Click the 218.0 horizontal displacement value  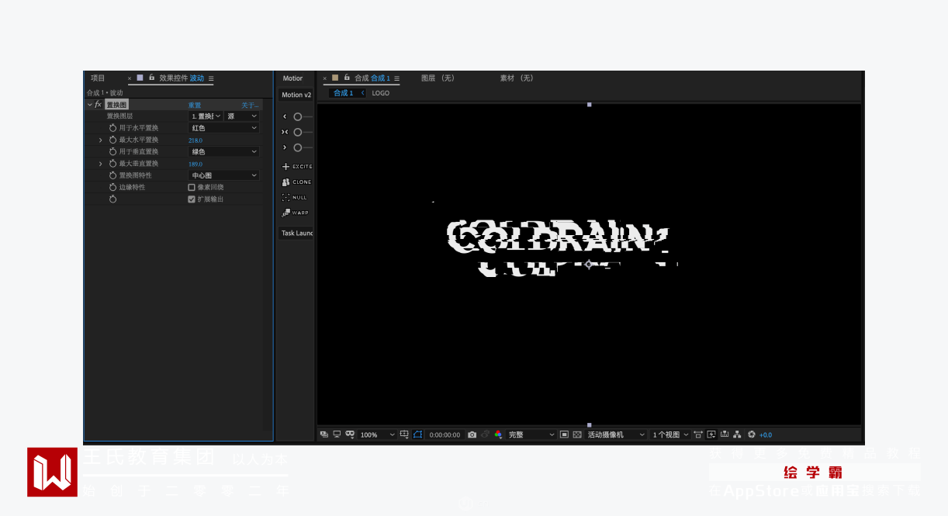(195, 140)
